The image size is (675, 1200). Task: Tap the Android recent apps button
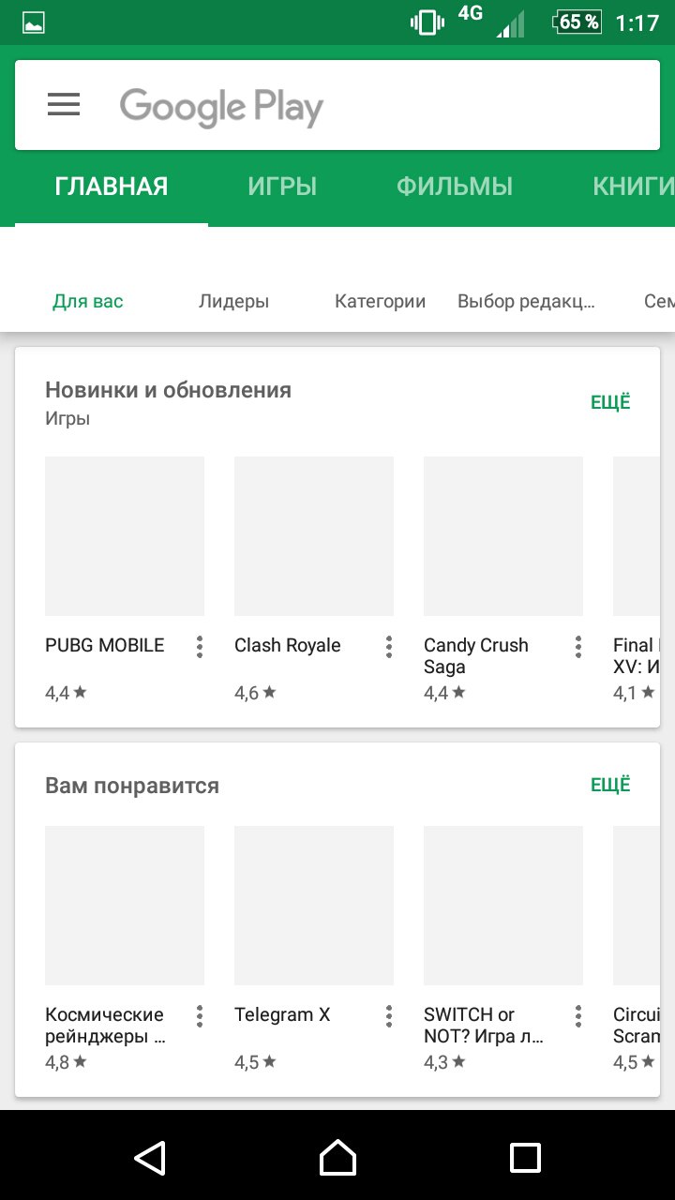(x=525, y=1158)
